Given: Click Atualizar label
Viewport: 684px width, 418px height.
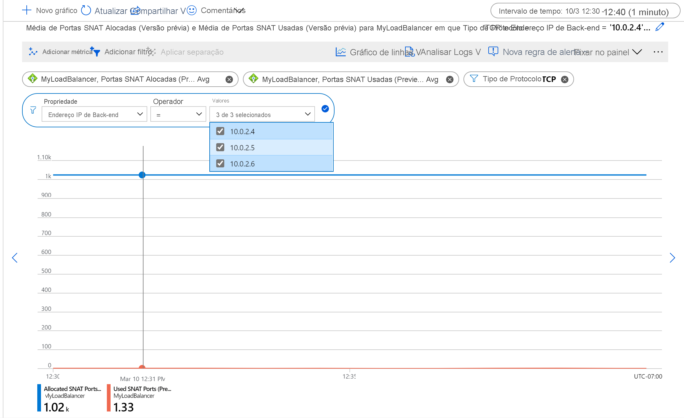Looking at the screenshot, I should pyautogui.click(x=111, y=11).
